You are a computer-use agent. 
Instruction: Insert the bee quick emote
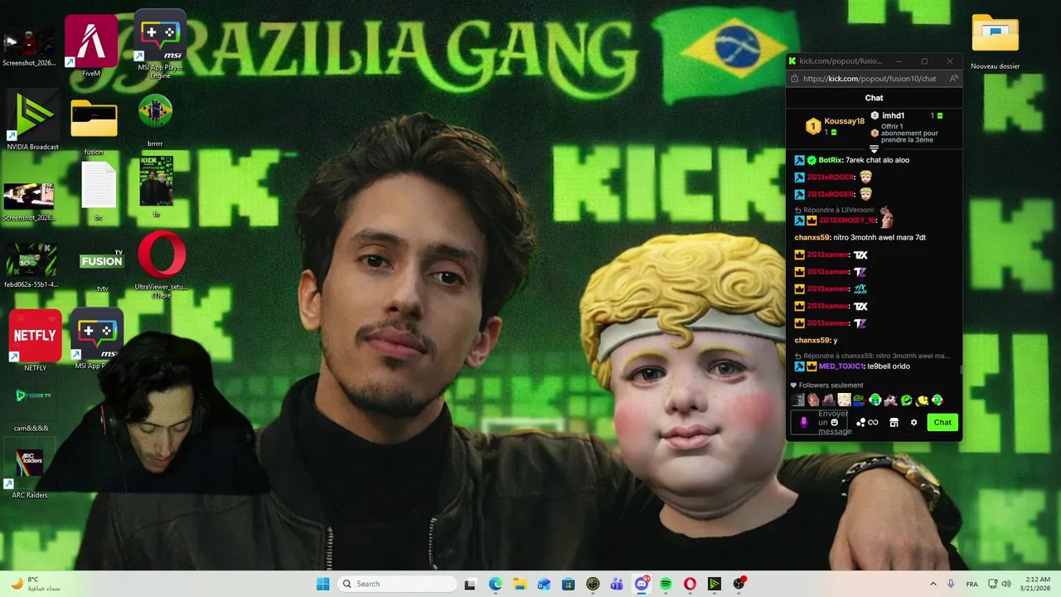click(x=922, y=400)
